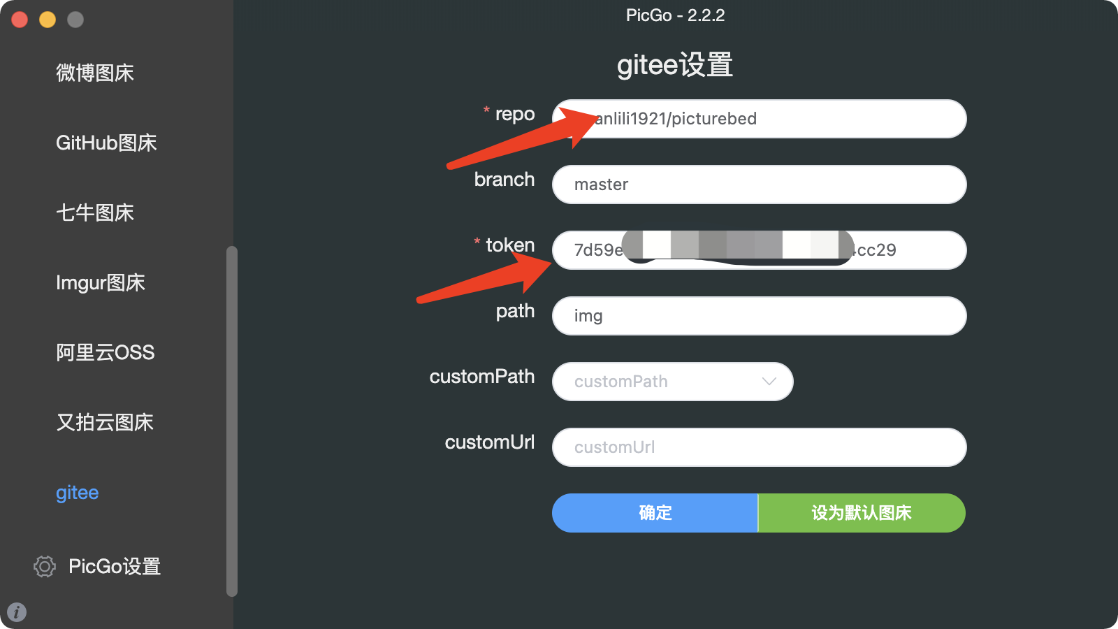The image size is (1118, 629).
Task: Click the empty customUrl input field
Action: [759, 447]
